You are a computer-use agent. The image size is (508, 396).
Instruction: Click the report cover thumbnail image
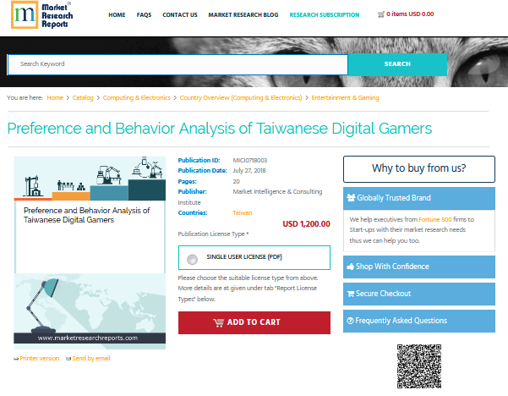pyautogui.click(x=90, y=253)
